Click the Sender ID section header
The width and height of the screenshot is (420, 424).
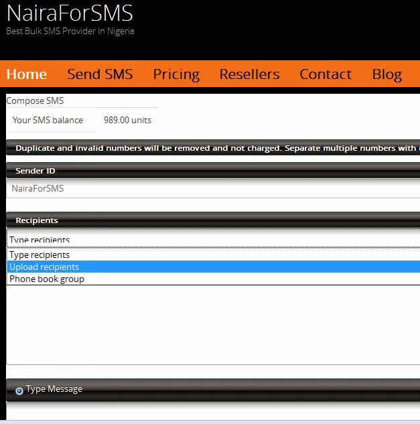click(x=213, y=171)
